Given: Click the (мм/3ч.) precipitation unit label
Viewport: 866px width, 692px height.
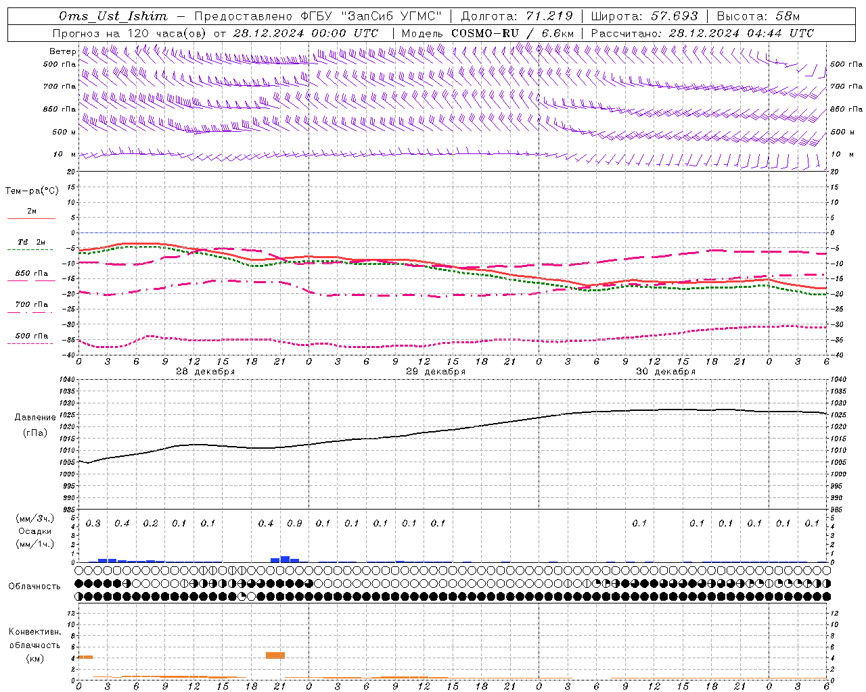Looking at the screenshot, I should coord(35,518).
